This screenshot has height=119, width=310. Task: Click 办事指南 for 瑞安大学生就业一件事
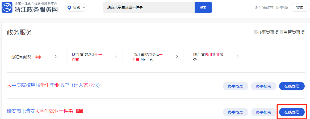point(263,112)
